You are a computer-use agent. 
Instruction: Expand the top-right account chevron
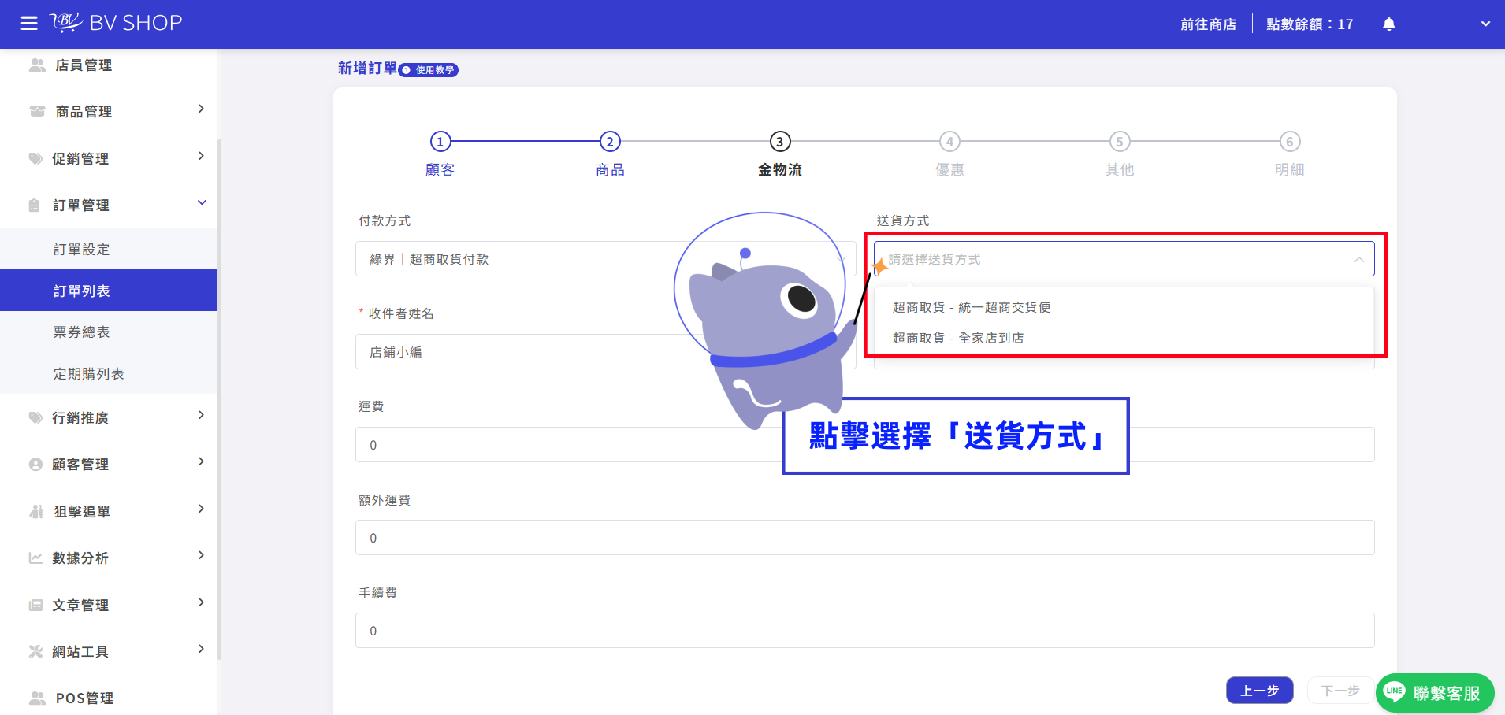pos(1485,24)
